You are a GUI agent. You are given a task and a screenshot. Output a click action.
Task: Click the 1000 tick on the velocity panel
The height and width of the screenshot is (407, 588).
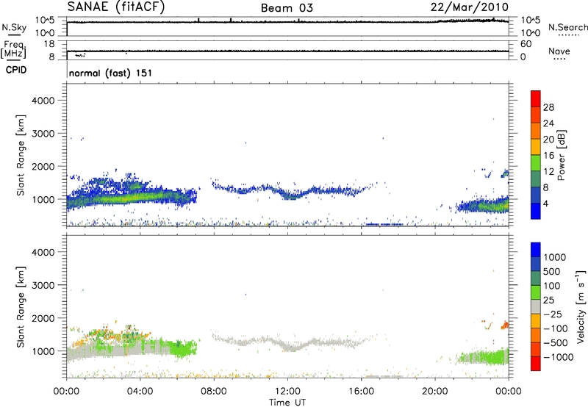(x=43, y=351)
